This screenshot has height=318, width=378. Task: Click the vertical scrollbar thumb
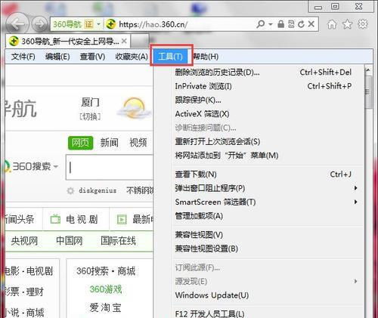click(x=368, y=92)
